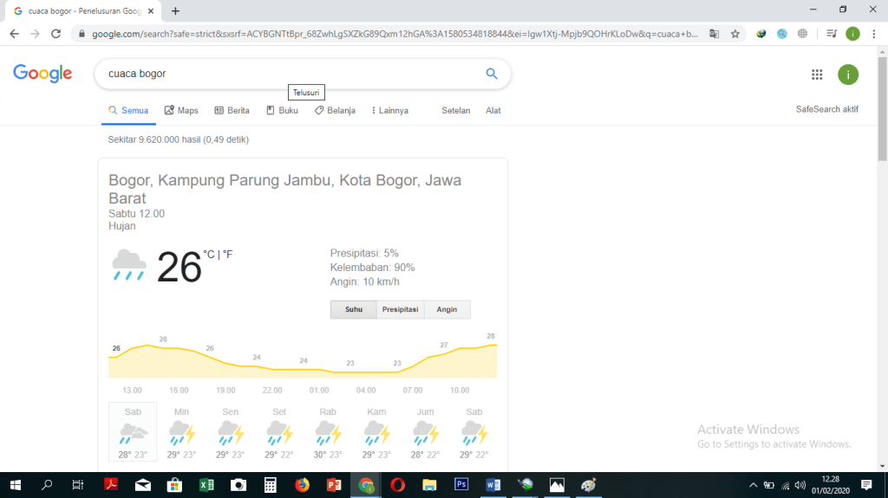Image resolution: width=888 pixels, height=498 pixels.
Task: Open the Maps results tab
Action: pos(181,110)
